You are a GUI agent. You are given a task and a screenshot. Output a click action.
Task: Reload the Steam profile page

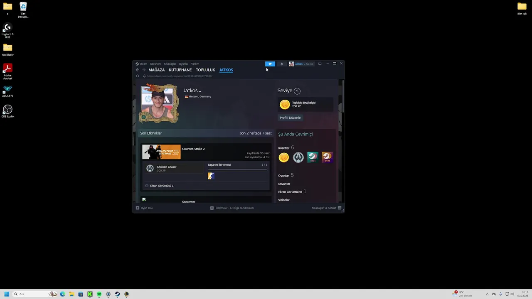tap(138, 76)
